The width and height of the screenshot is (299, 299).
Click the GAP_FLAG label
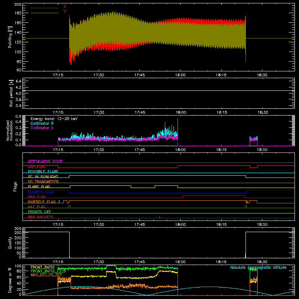[x=37, y=166]
